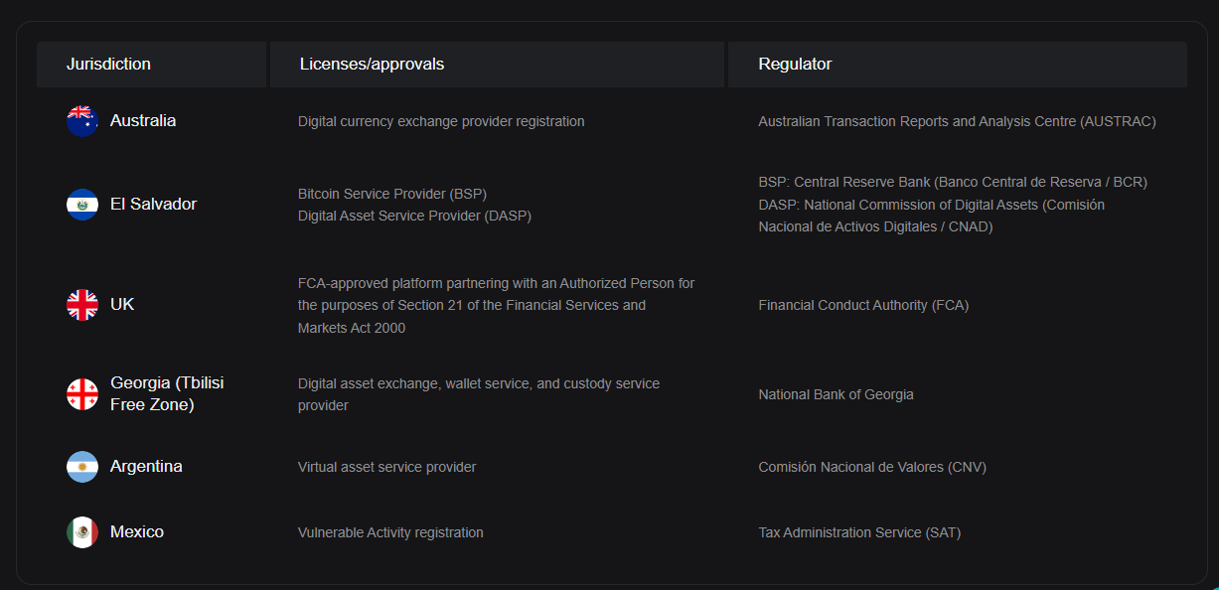Select Financial Conduct Authority (FCA) text
This screenshot has width=1219, height=590.
click(863, 305)
